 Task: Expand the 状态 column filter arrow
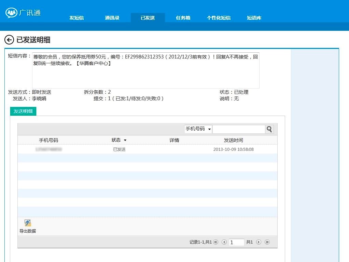point(125,140)
